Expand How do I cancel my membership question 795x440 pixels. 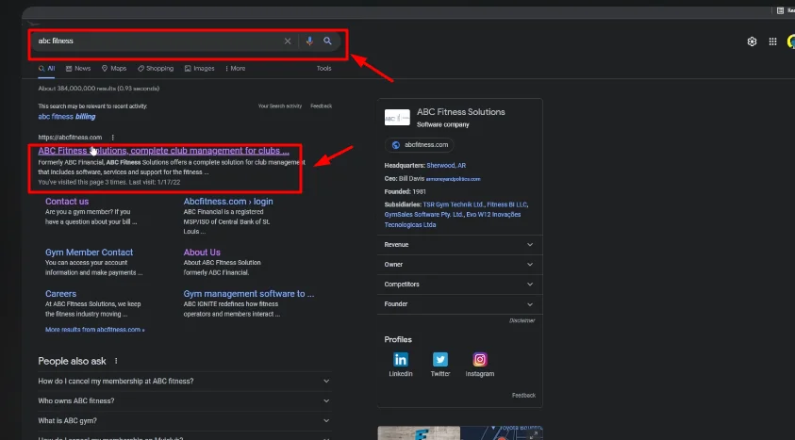[184, 382]
